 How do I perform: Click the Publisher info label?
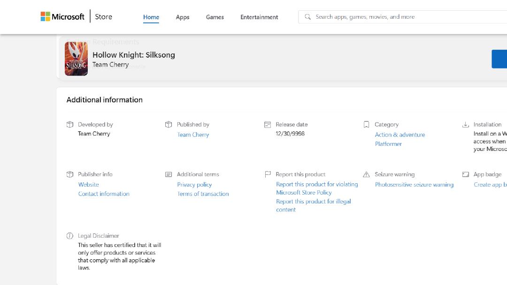[x=95, y=174]
